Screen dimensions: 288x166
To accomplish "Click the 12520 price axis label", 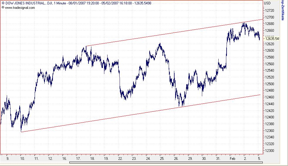I will [x=270, y=77].
